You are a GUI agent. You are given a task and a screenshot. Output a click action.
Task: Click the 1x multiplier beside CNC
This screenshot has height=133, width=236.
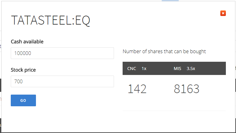tap(144, 68)
